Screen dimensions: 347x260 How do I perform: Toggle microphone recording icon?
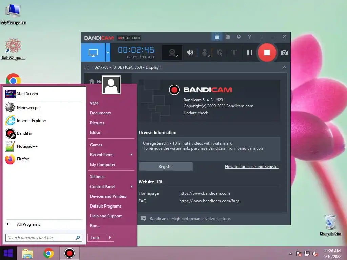coord(205,52)
